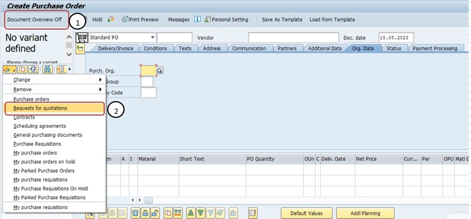Screen dimensions: 471x219
Task: Click the sort ascending icon
Action: coord(191,213)
